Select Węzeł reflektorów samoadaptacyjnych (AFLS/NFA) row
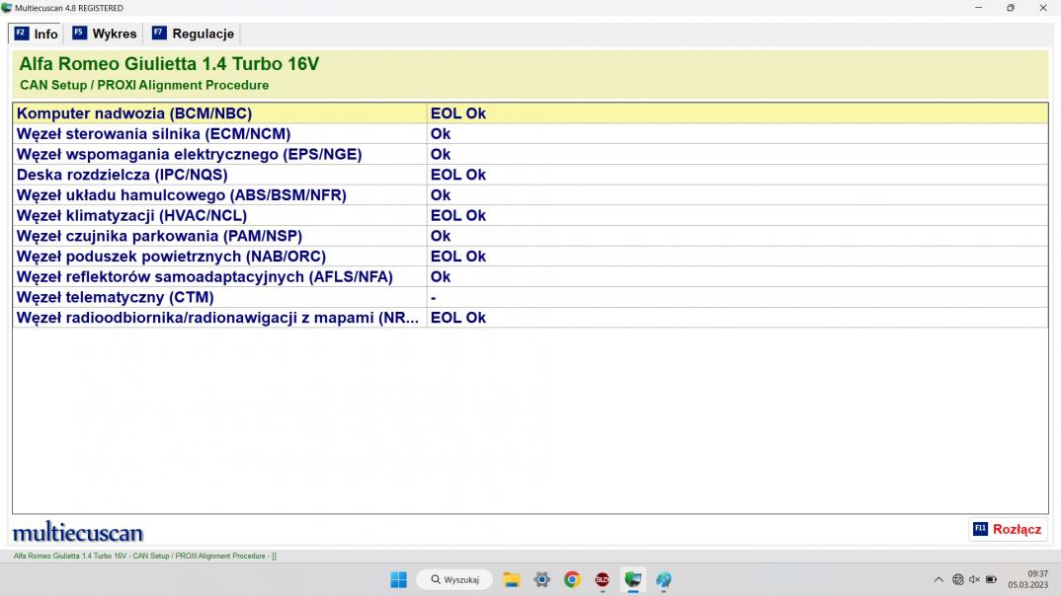The width and height of the screenshot is (1061, 596). coord(530,277)
